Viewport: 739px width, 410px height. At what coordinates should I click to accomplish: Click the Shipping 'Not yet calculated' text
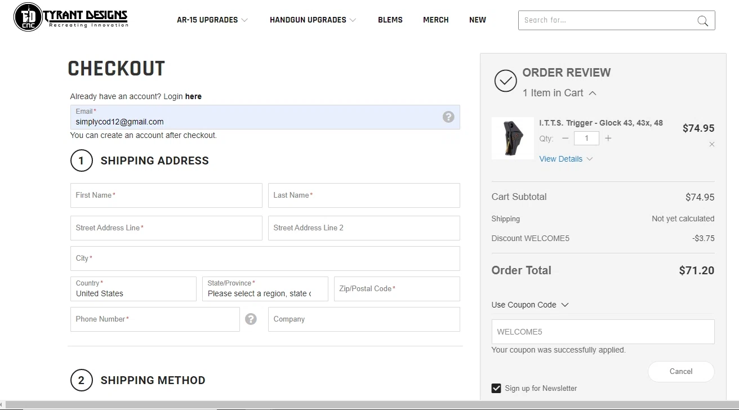683,219
